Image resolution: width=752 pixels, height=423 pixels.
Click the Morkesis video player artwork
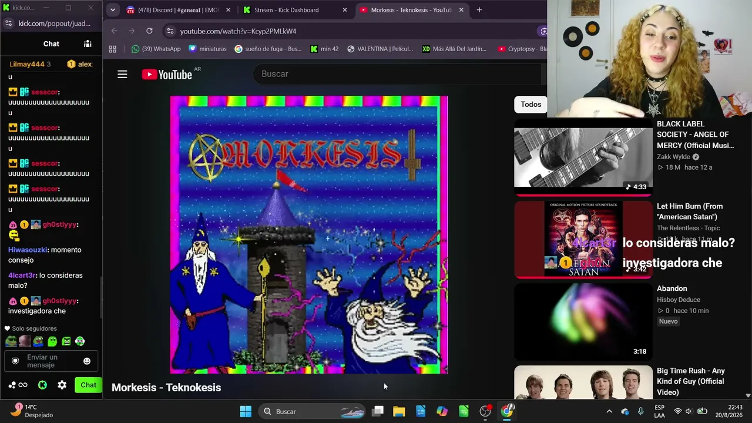click(309, 235)
